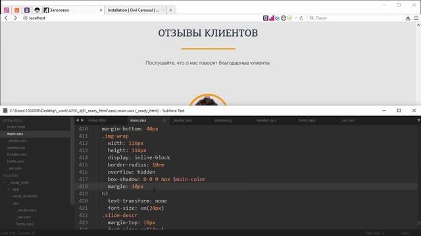Open _var.sass under the sass folder
The width and height of the screenshot is (421, 236).
pyautogui.click(x=24, y=217)
